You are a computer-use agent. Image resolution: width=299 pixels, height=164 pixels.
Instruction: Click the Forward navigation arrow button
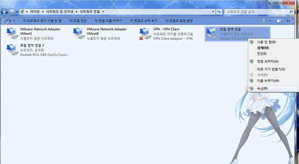(12, 12)
